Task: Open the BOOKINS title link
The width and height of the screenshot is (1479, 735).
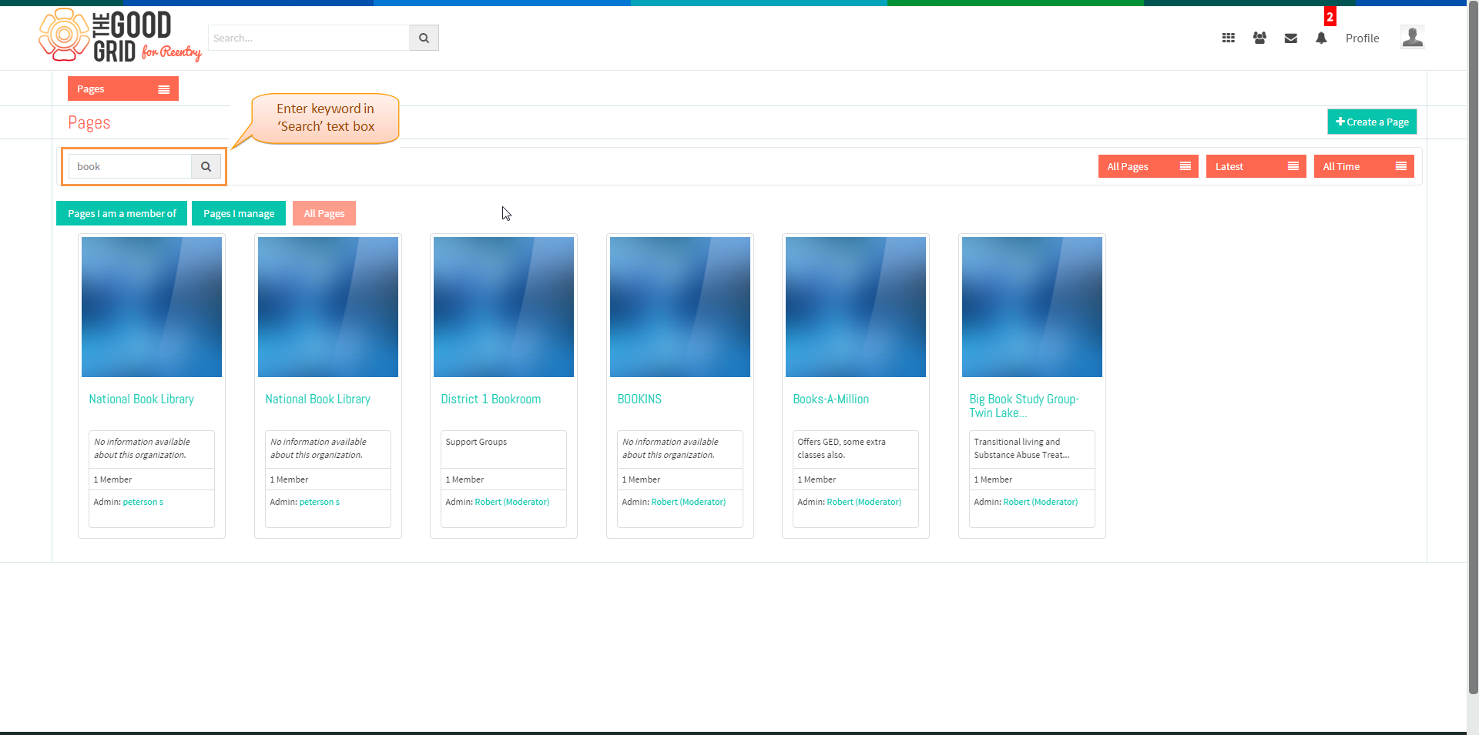Action: (639, 399)
